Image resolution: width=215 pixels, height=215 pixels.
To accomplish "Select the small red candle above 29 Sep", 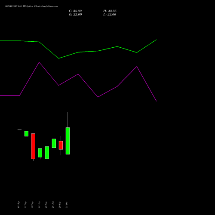I will pyautogui.click(x=61, y=145).
